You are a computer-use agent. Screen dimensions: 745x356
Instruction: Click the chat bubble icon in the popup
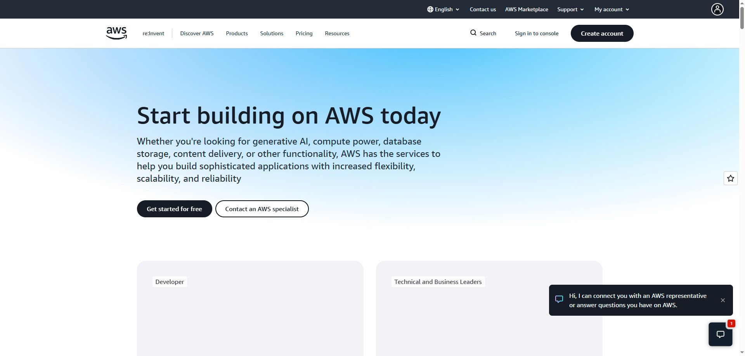[559, 299]
